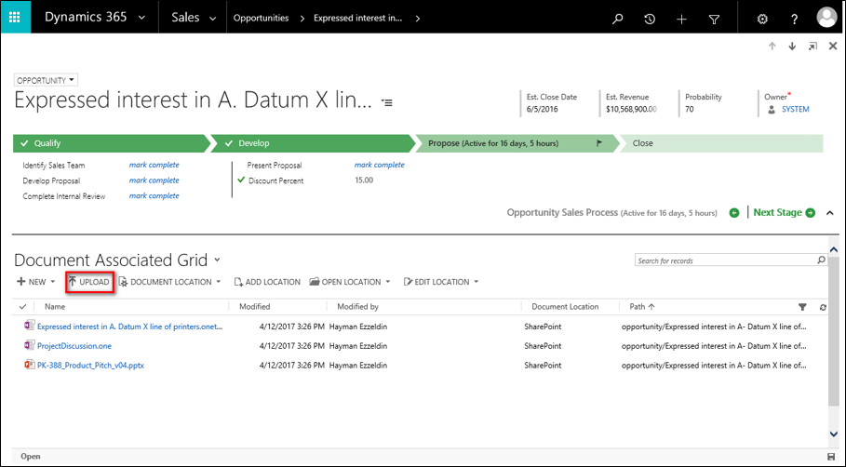Click the help question mark icon
Screen dimensions: 846x467
794,19
